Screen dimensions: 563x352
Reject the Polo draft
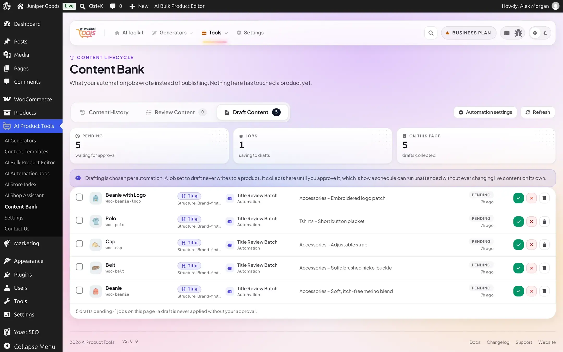(x=531, y=222)
